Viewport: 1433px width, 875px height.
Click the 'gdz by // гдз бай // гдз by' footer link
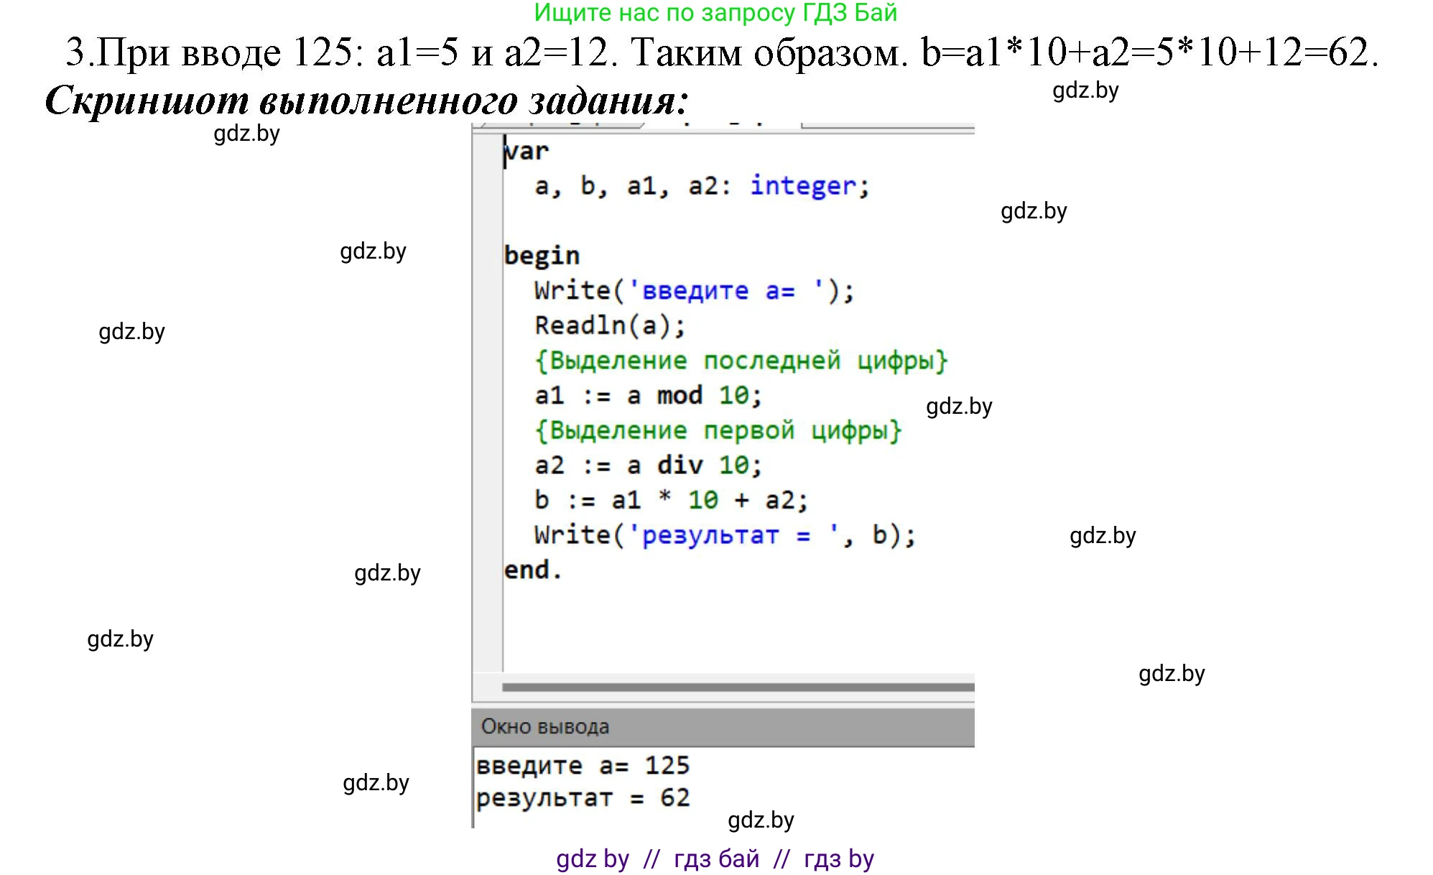715,858
